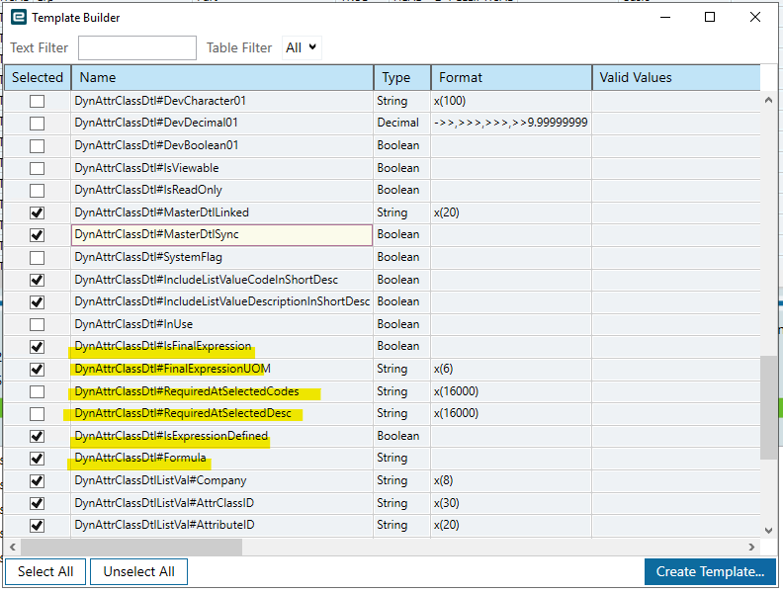Viewport: 783px width, 593px height.
Task: Click the Decimal format value ->>,>>>,>>>,>>9.99999999
Action: coord(511,123)
